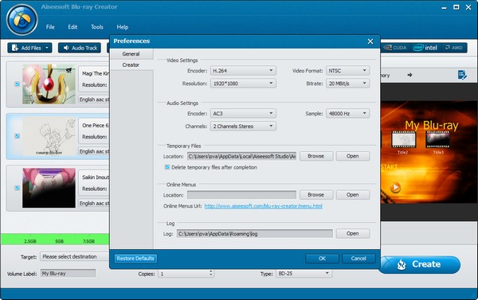This screenshot has height=300, width=478.
Task: Click the Intel acceleration indicator
Action: pos(425,48)
